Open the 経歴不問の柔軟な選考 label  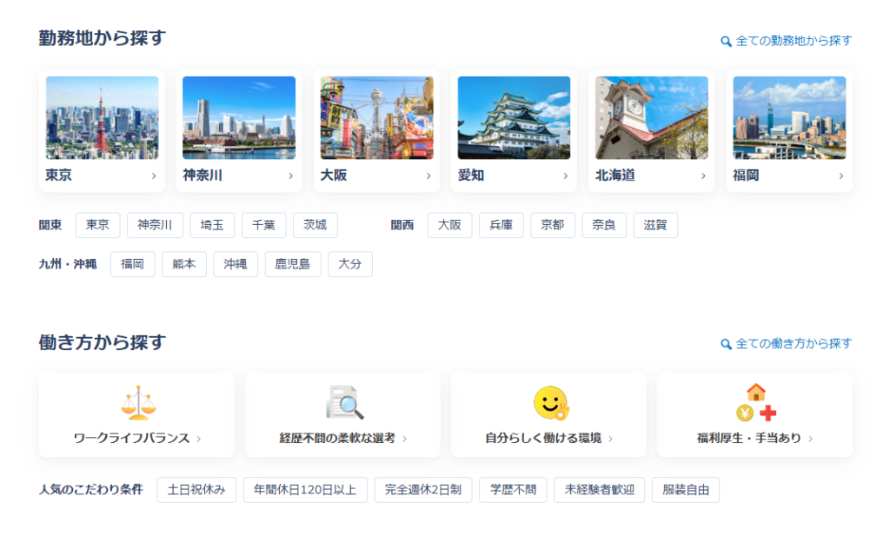click(x=337, y=439)
